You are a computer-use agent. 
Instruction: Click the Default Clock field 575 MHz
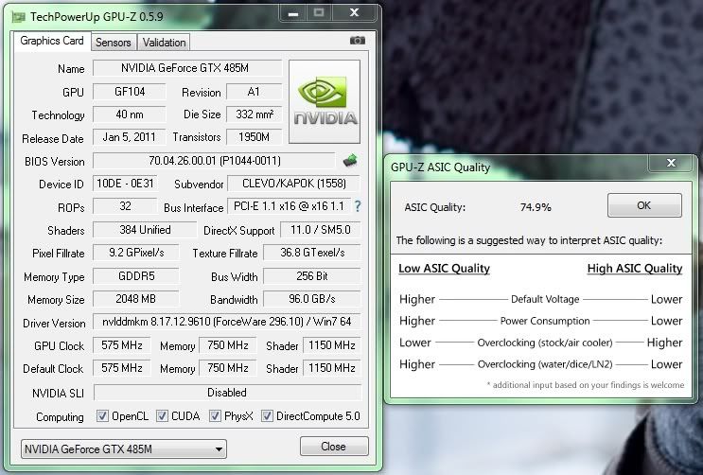coord(122,368)
